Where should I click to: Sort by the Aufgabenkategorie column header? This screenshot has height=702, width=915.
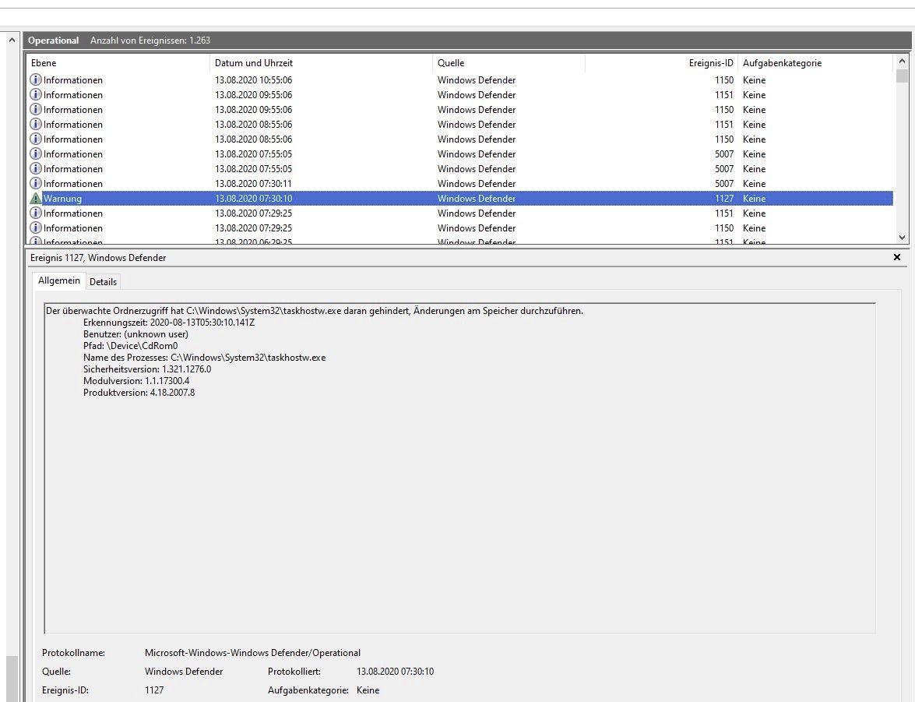(x=815, y=63)
